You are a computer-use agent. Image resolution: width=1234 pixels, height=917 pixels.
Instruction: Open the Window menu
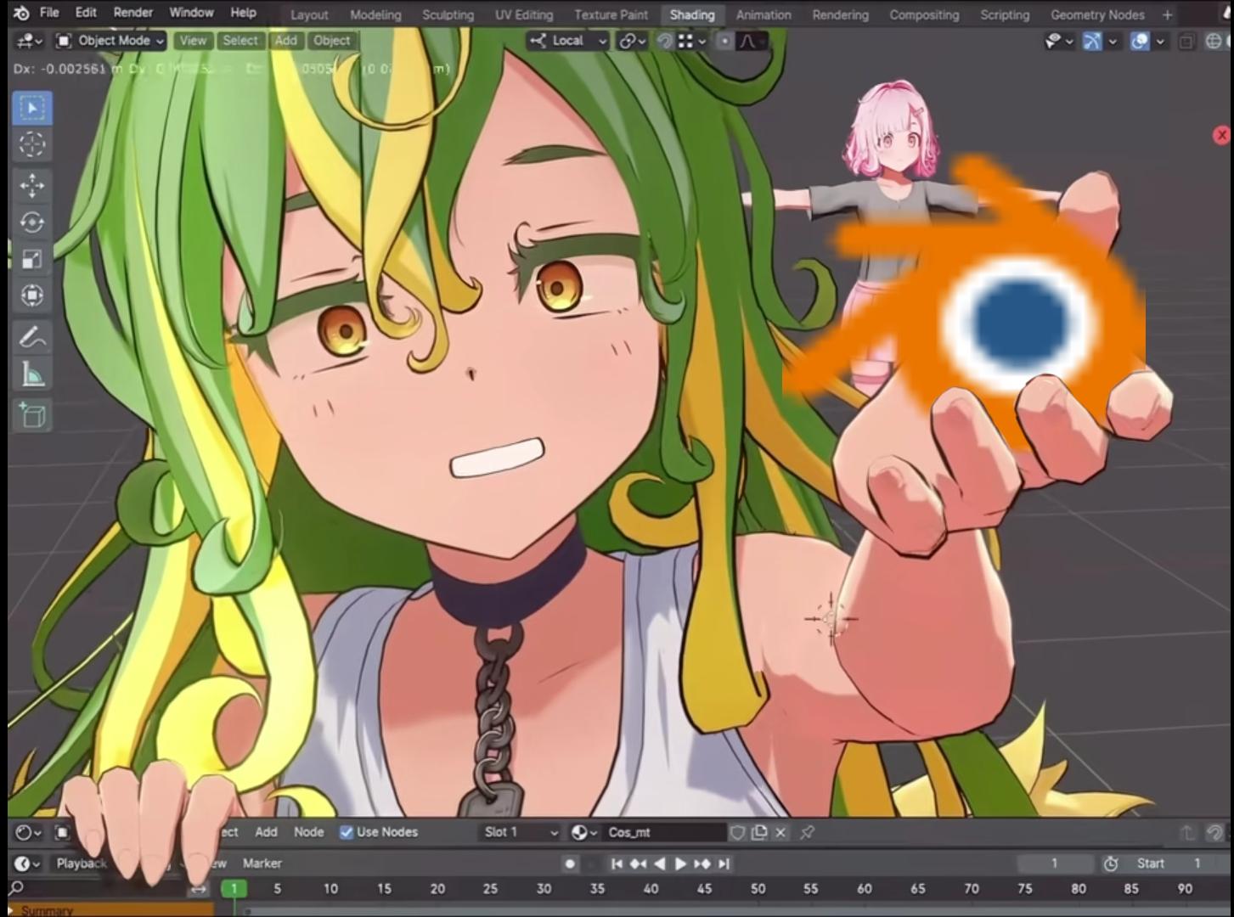[191, 13]
